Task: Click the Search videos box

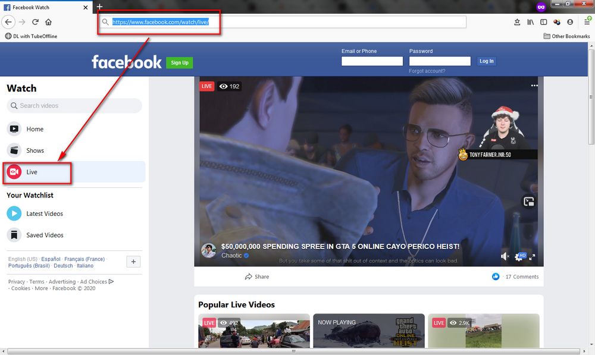Action: click(74, 105)
